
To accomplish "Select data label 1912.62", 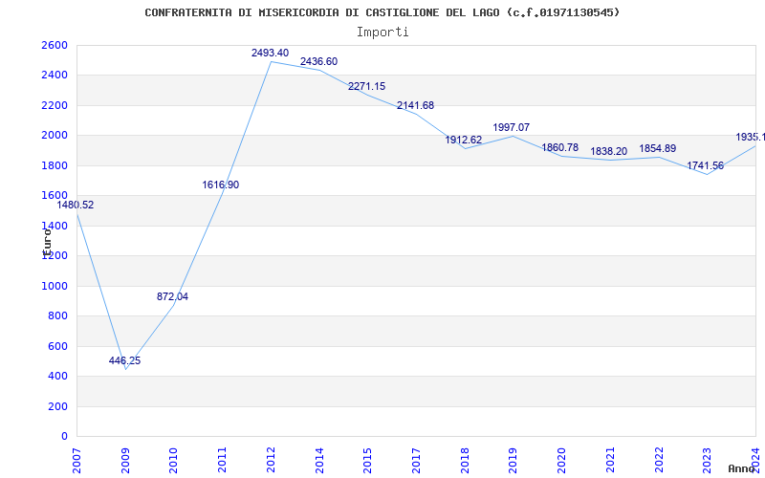I will (463, 140).
